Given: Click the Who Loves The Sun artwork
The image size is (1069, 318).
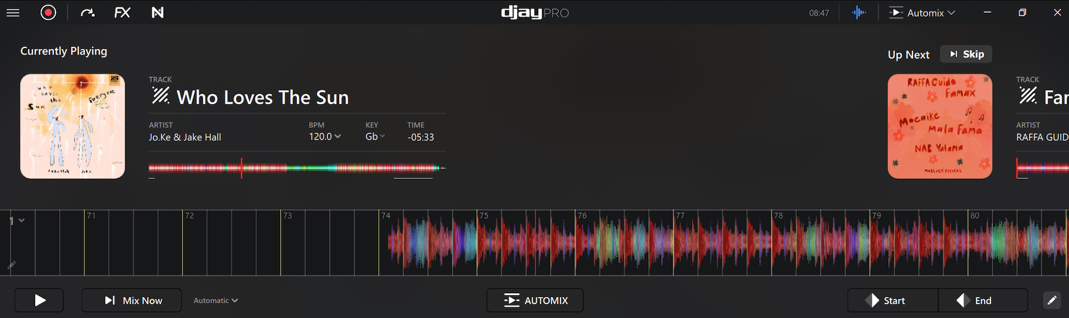Looking at the screenshot, I should click(x=72, y=126).
